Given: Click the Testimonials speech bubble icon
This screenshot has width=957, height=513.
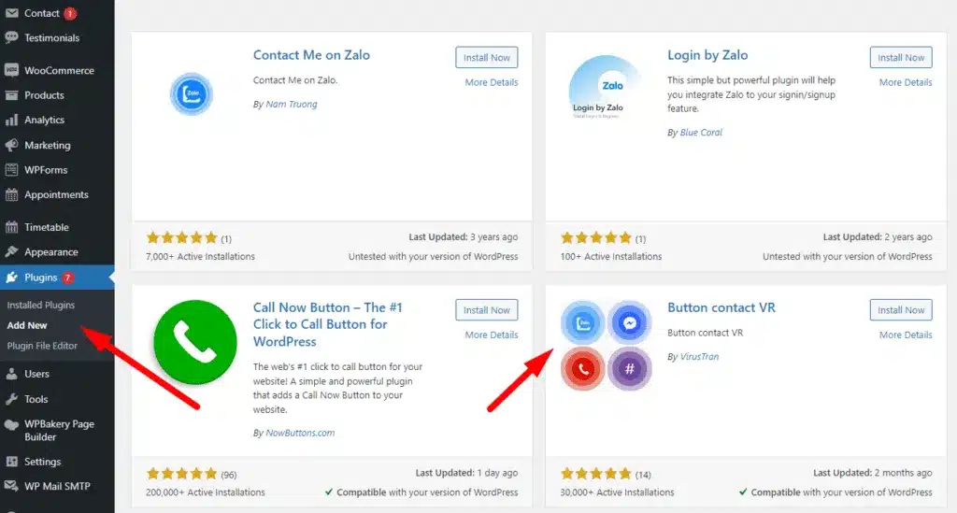Looking at the screenshot, I should pyautogui.click(x=11, y=37).
